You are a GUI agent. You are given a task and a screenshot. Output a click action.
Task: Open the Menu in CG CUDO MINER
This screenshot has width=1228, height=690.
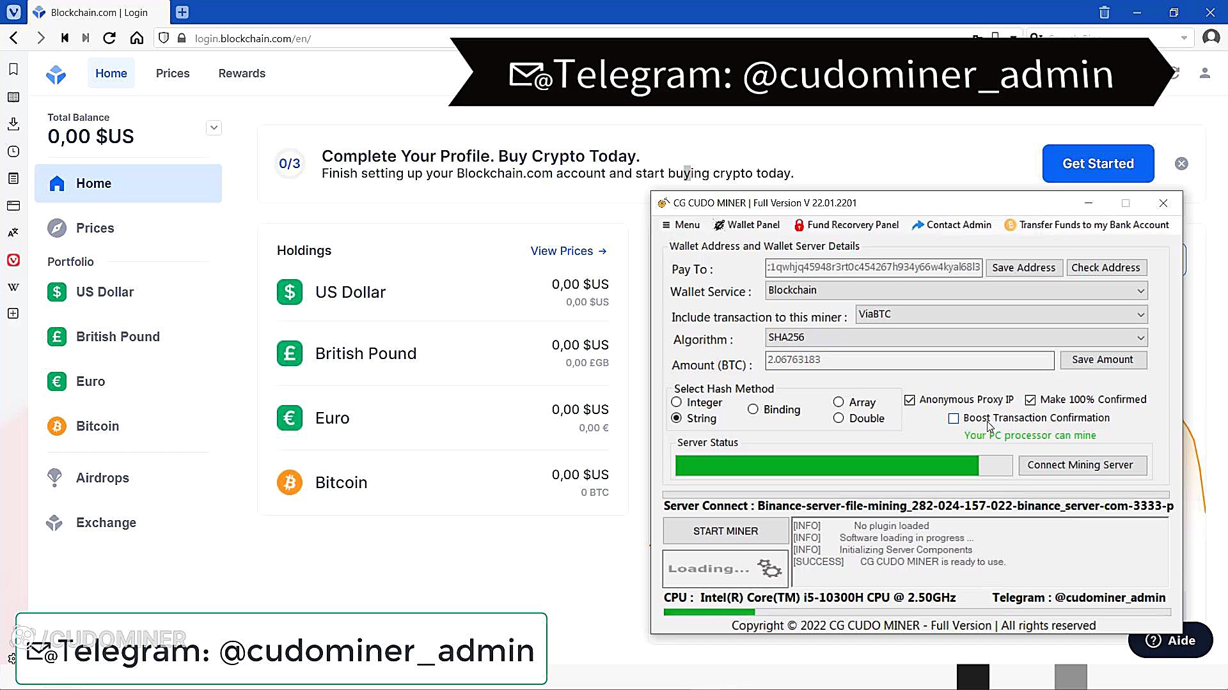(680, 224)
